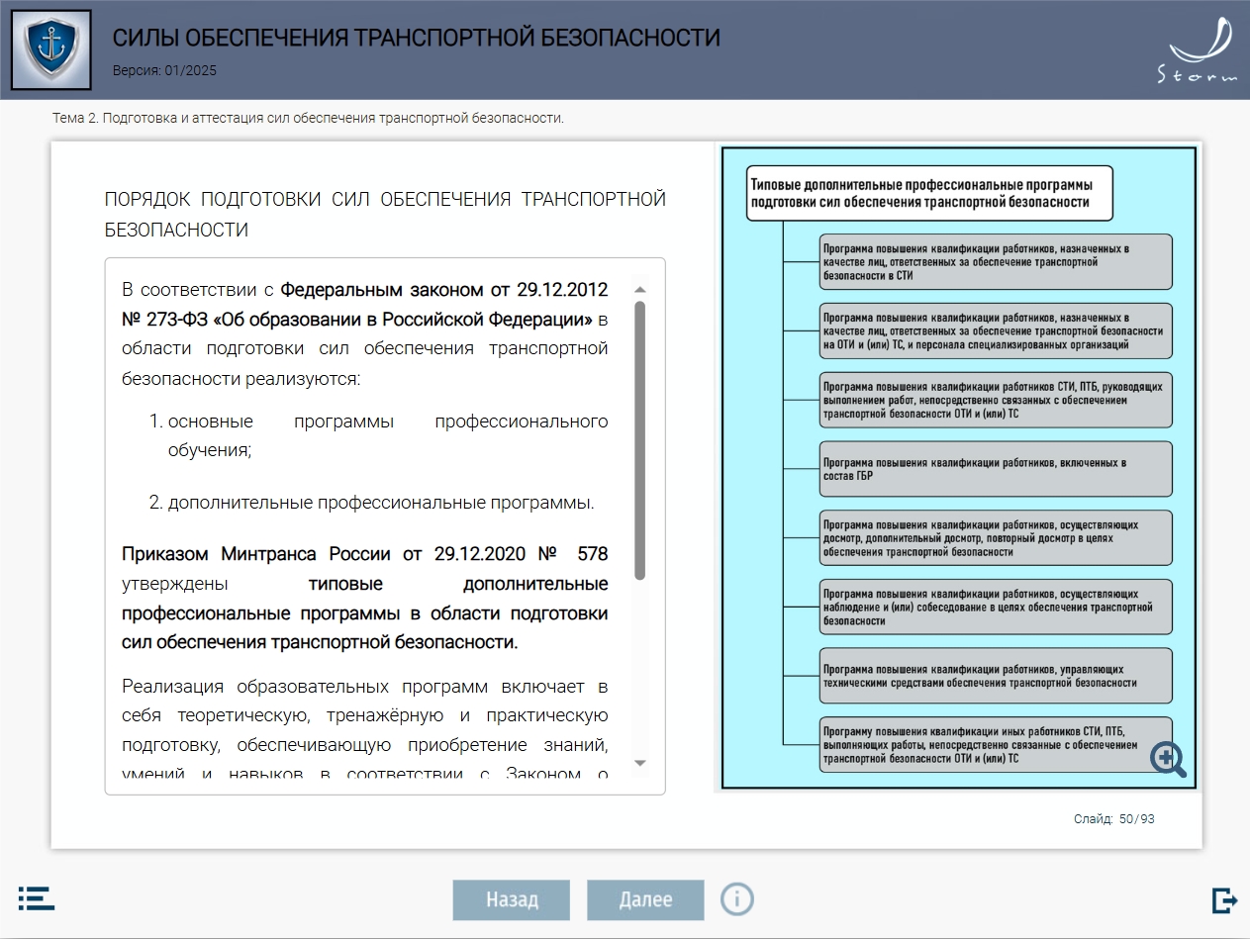1250x939 pixels.
Task: Click the slide heading ПОРЯДОК ПОДГОТОВКИ СИЛ
Action: [x=385, y=215]
